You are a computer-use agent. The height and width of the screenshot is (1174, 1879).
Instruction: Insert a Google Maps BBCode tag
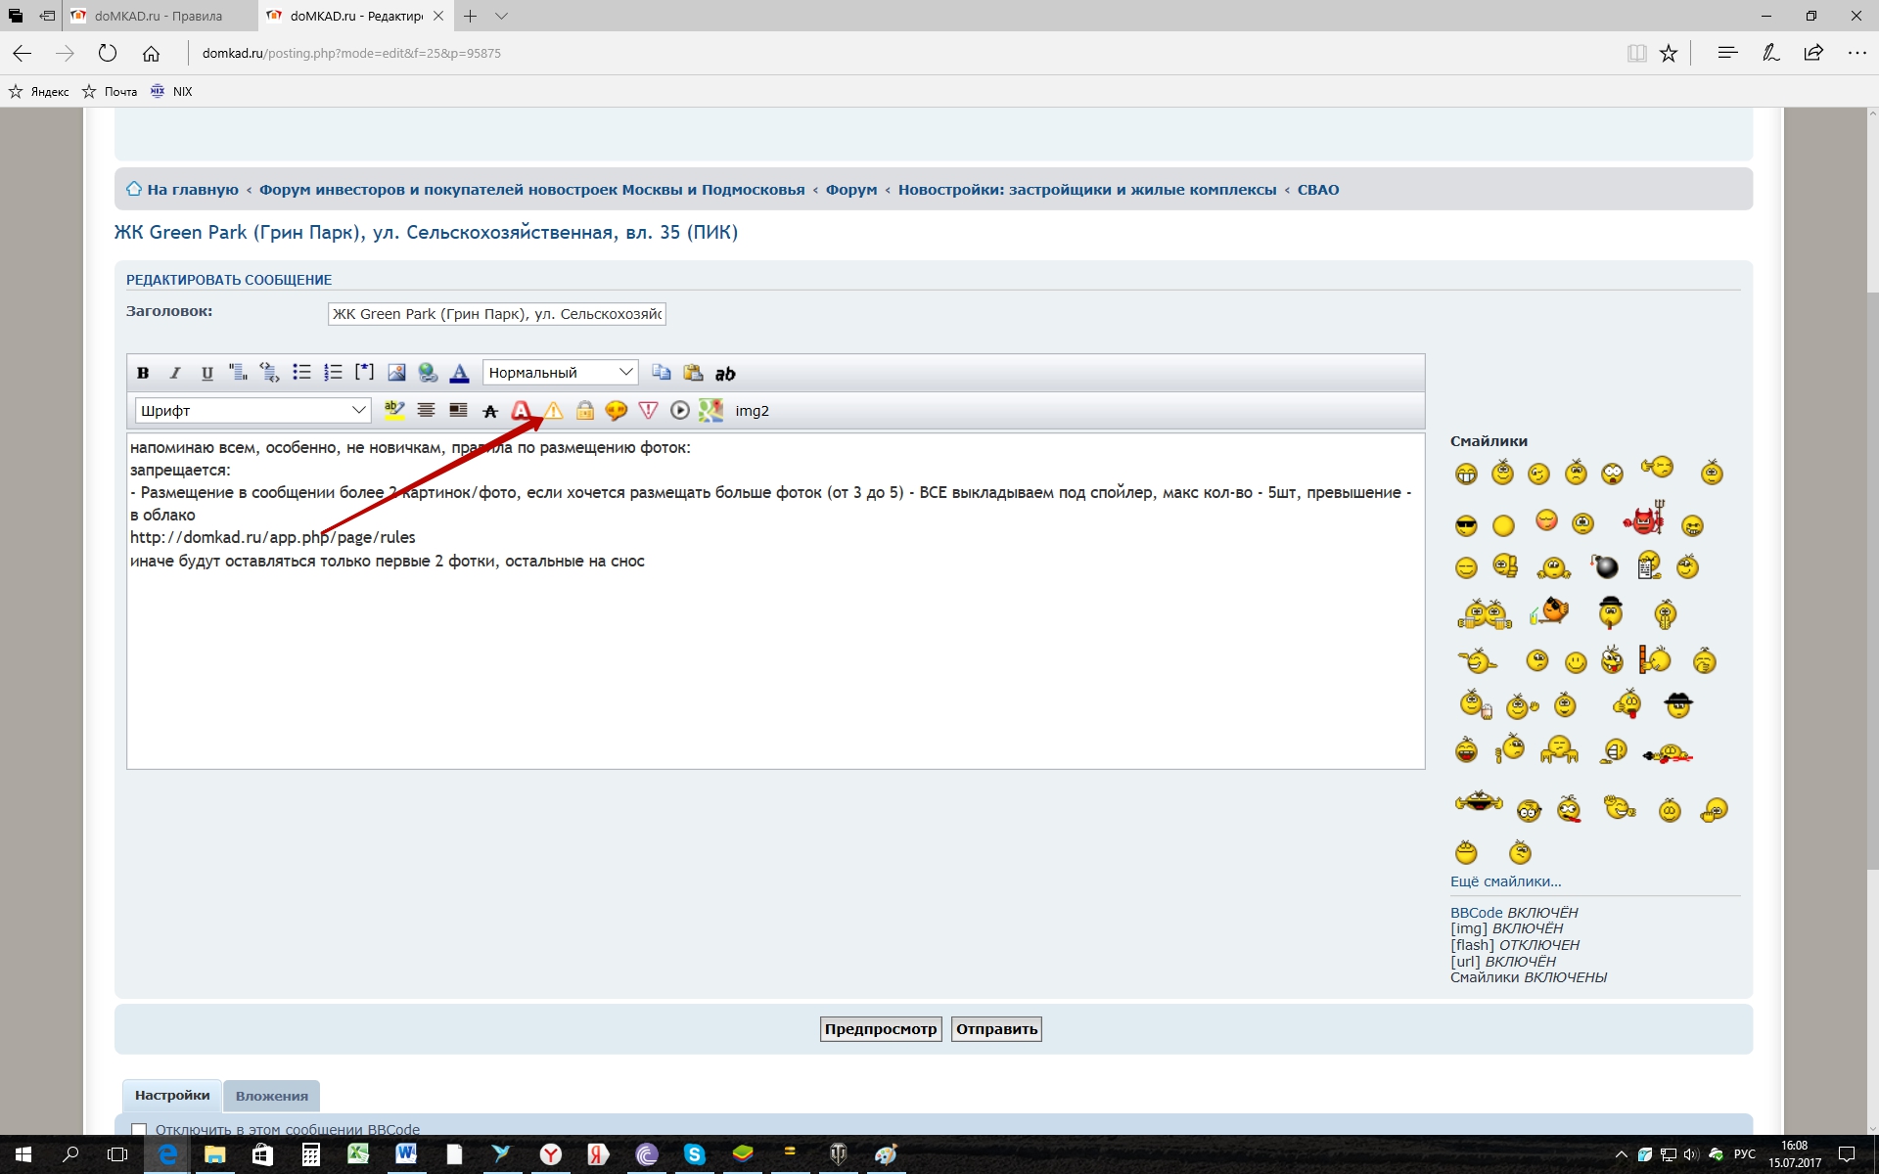pyautogui.click(x=711, y=411)
